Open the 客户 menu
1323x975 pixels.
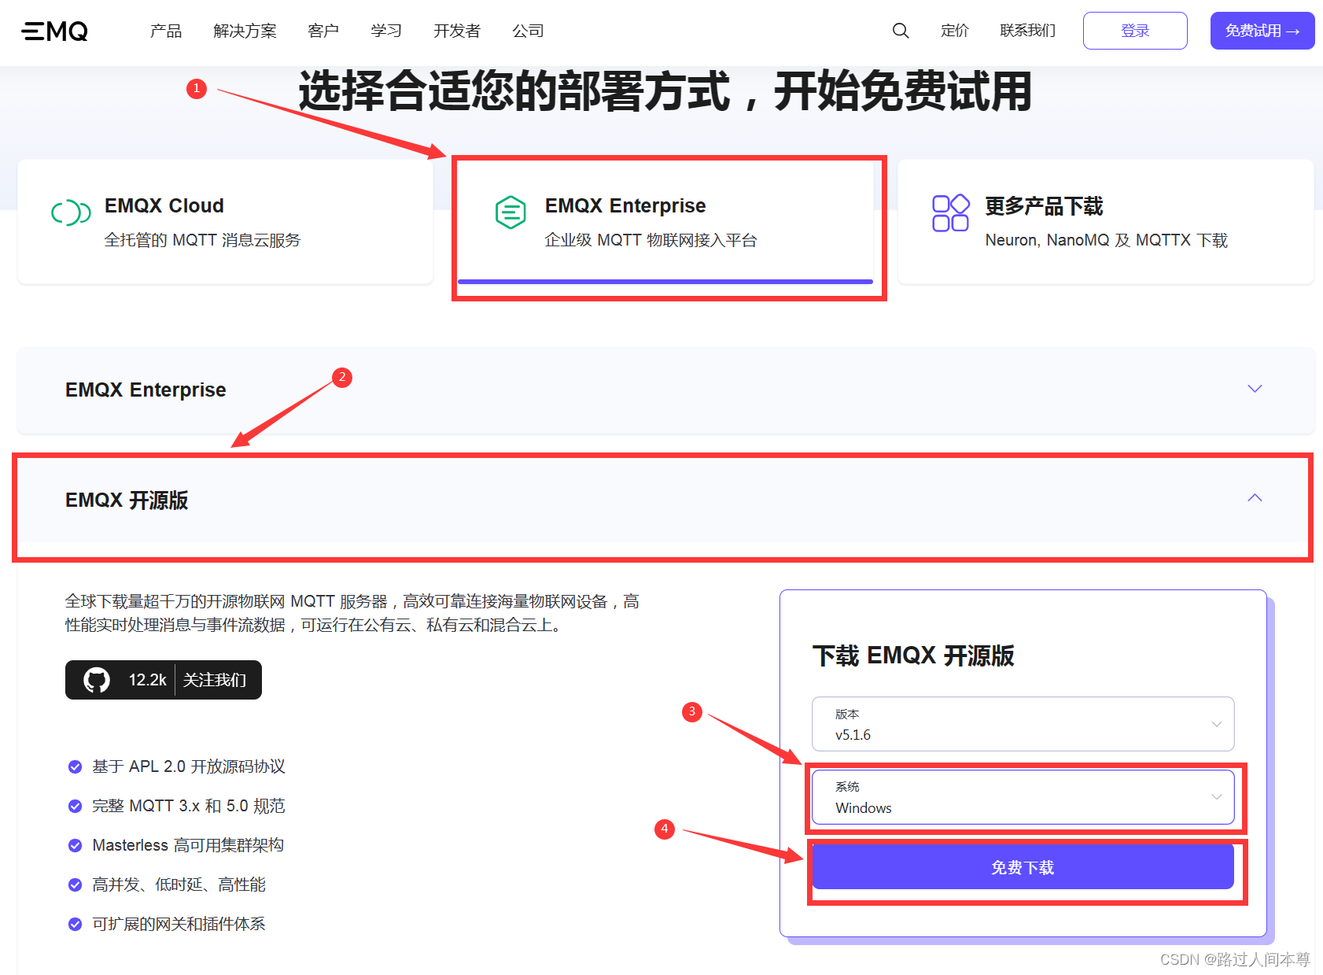click(323, 31)
